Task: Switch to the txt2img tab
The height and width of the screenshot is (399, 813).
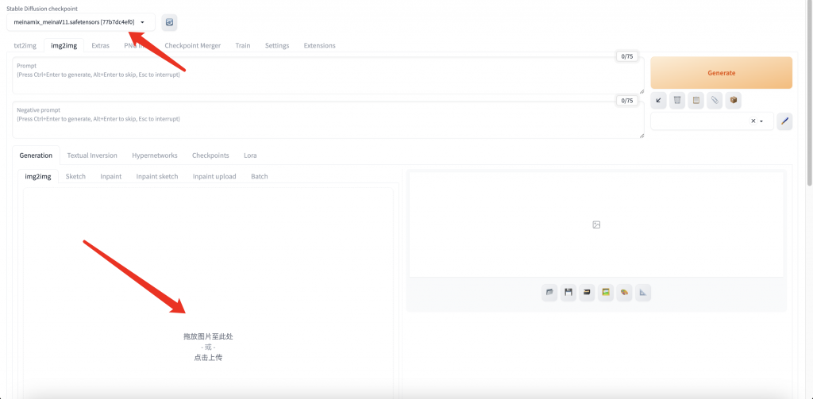Action: (25, 45)
